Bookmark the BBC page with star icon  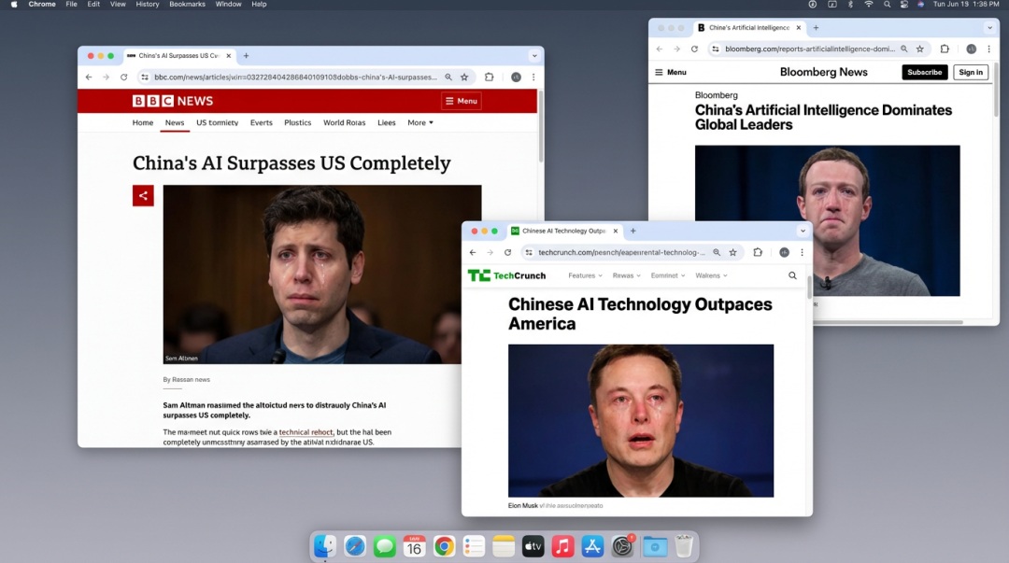pyautogui.click(x=464, y=77)
